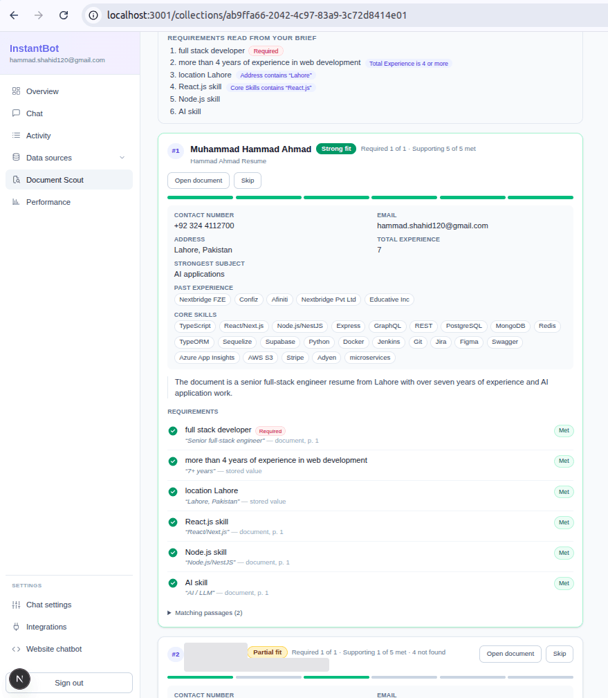Click 'Core Skills contains React.js' chip
Screen dimensions: 608x698
click(x=271, y=88)
